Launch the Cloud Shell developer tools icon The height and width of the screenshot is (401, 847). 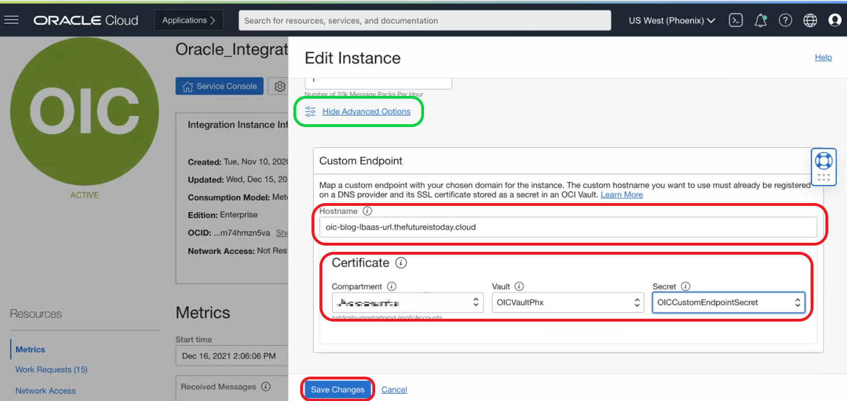(736, 20)
